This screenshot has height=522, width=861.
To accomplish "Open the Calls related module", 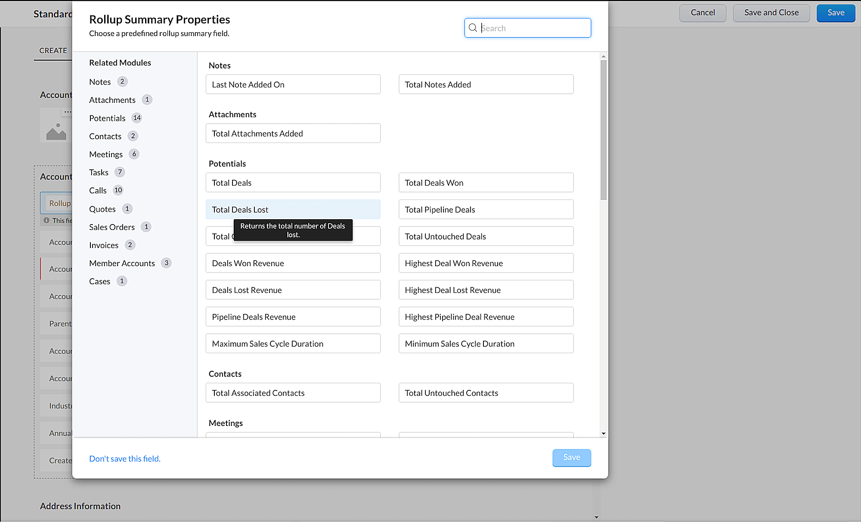I will [98, 190].
